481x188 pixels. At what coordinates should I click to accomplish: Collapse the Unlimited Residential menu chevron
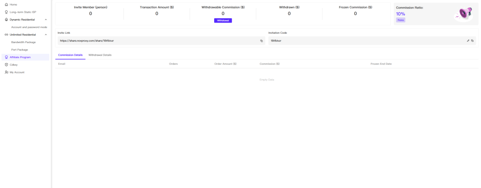pyautogui.click(x=46, y=35)
